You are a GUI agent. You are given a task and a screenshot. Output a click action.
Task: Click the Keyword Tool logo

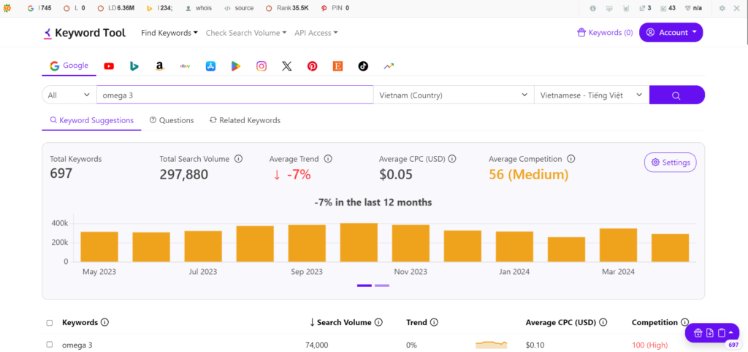point(85,33)
